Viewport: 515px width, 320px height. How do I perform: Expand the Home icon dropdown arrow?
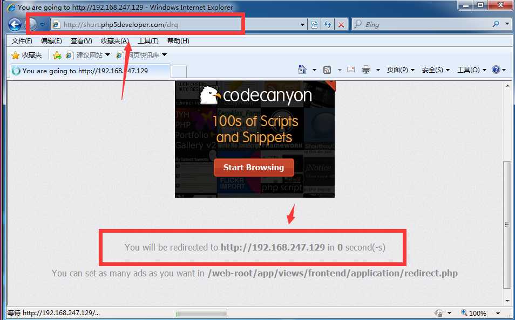[314, 70]
